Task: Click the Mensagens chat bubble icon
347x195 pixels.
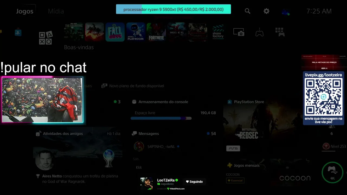Action: pyautogui.click(x=134, y=134)
